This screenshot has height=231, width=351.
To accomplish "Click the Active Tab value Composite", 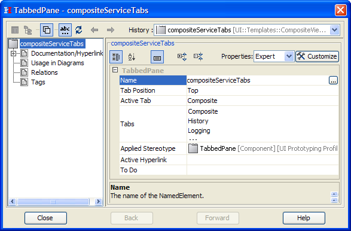I will 202,101.
